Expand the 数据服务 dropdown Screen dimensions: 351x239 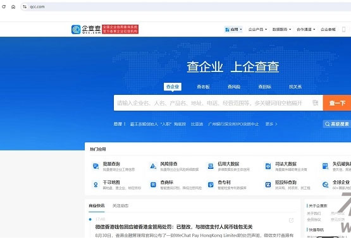[281, 29]
